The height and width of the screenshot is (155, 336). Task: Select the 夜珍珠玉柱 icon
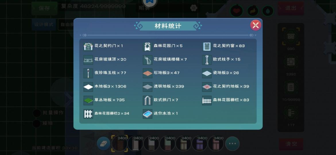(x=88, y=73)
